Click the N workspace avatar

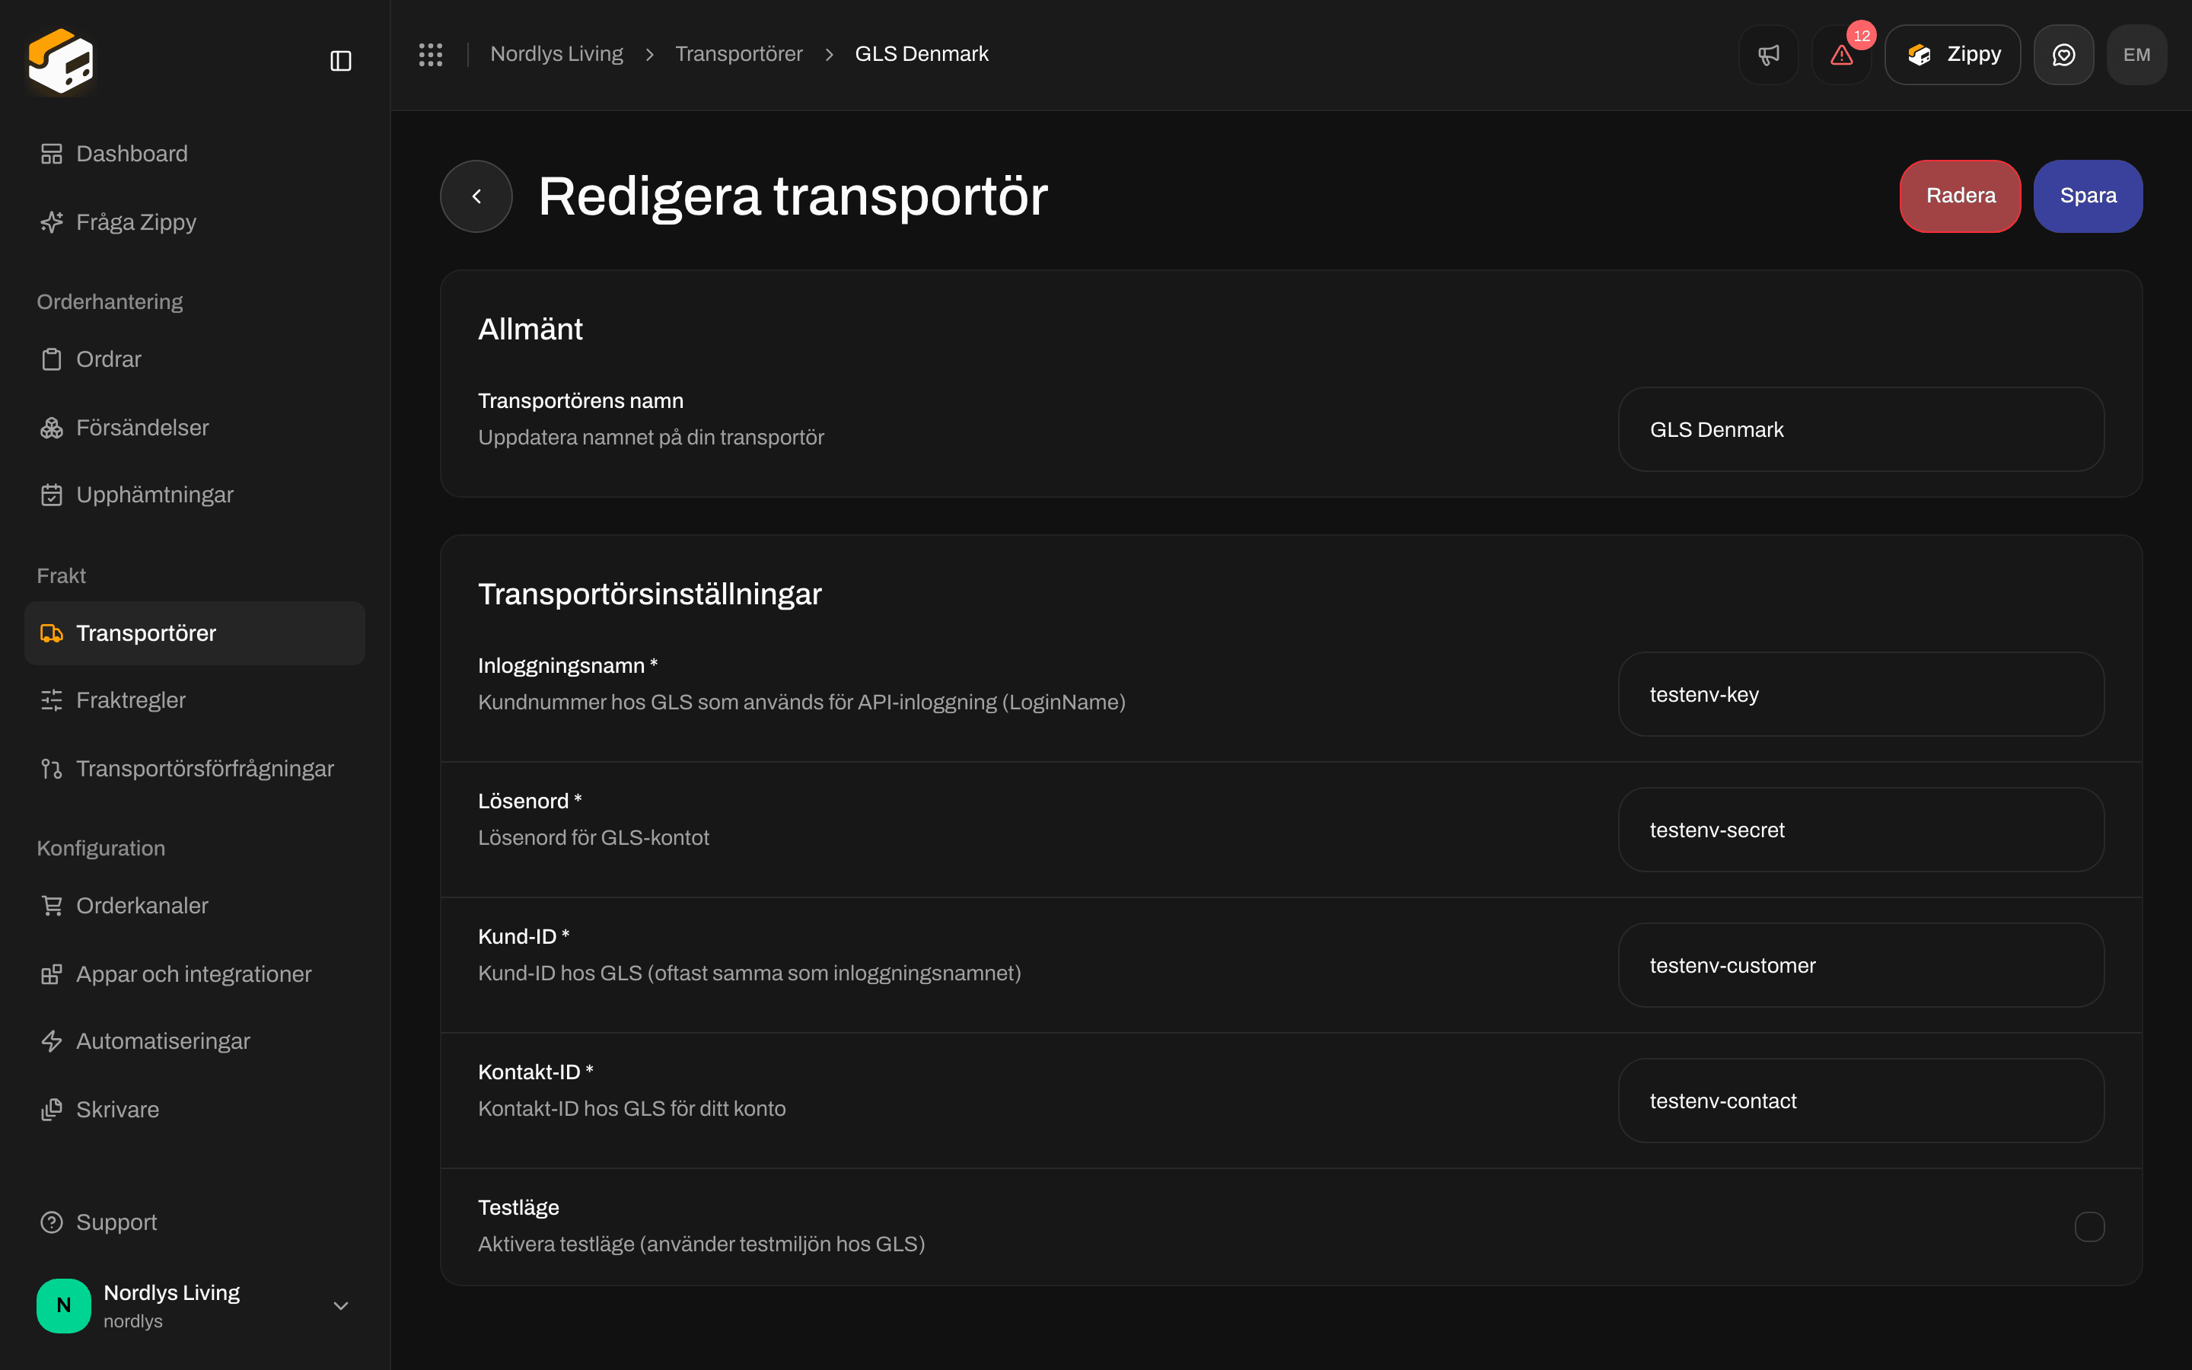[x=63, y=1305]
